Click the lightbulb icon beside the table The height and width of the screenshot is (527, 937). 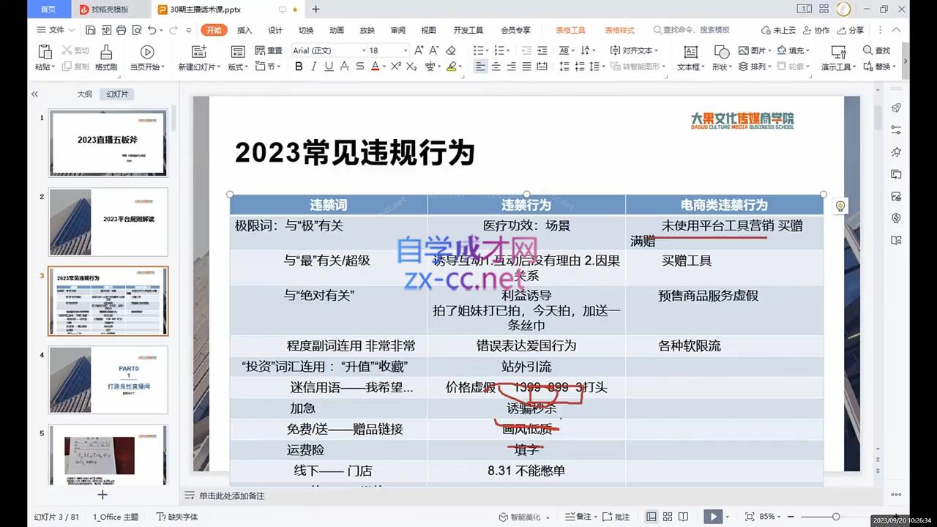click(x=840, y=206)
